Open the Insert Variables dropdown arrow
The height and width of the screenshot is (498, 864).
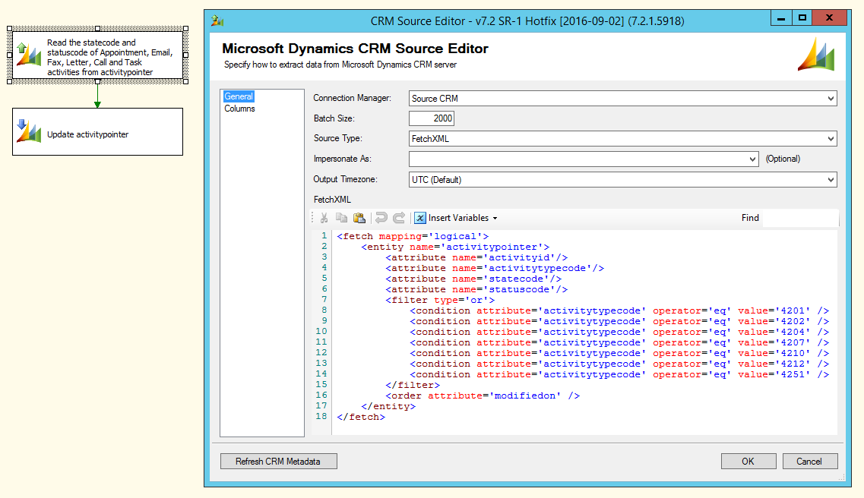[495, 219]
